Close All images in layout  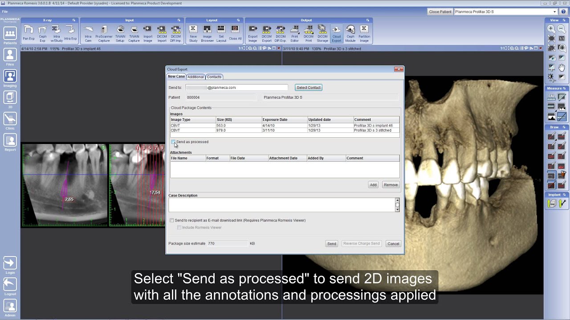(x=235, y=33)
